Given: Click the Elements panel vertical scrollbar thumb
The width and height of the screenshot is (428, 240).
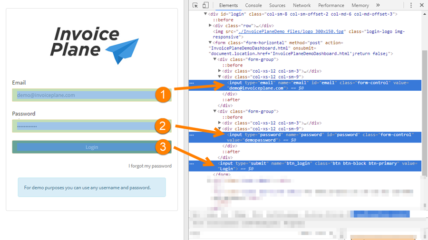Looking at the screenshot, I should point(425,113).
